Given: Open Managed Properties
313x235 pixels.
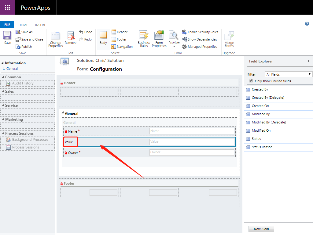Looking at the screenshot, I should 199,47.
